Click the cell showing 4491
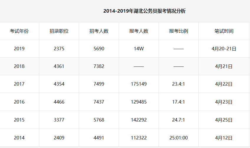Viewport: 250px width, 148px height. point(99,138)
